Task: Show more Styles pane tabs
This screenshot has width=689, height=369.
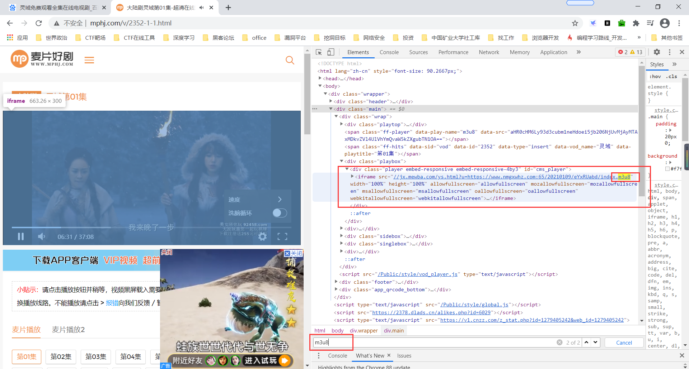Action: click(674, 64)
